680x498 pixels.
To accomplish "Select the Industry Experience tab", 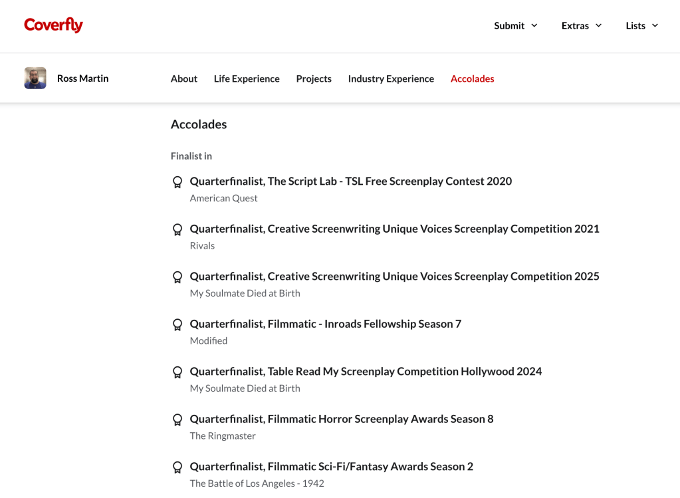I will [391, 78].
